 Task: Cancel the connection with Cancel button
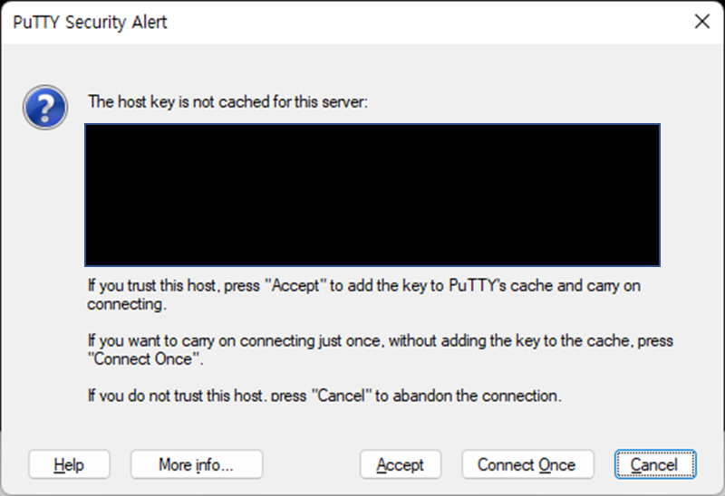tap(655, 464)
